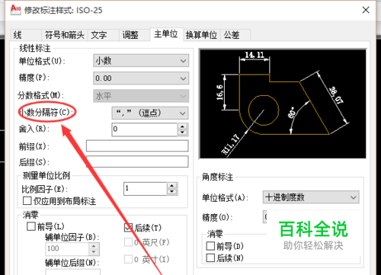
Task: Click the 比例因子(E) value field
Action: (146, 188)
